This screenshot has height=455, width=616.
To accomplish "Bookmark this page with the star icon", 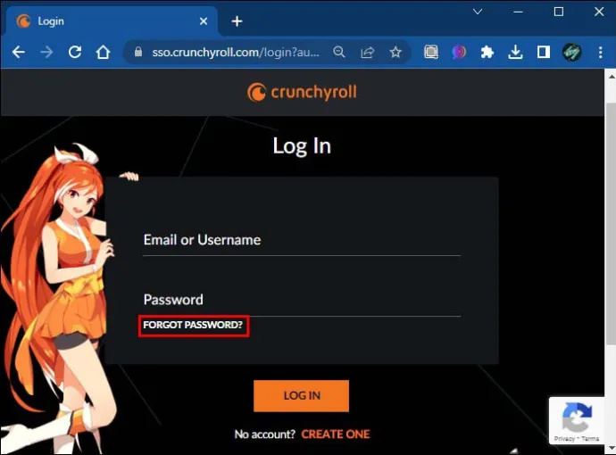I will pos(395,52).
